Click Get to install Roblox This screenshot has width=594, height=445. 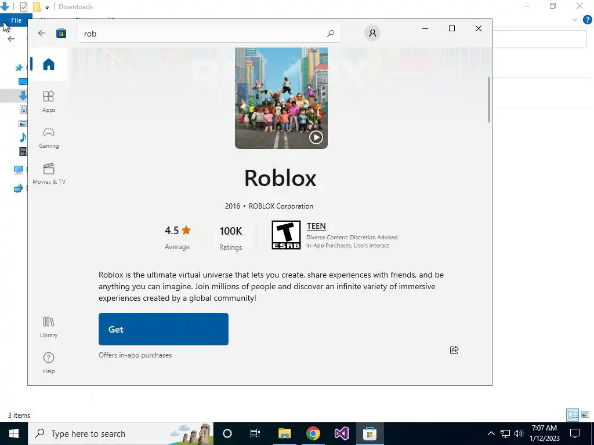click(x=163, y=329)
